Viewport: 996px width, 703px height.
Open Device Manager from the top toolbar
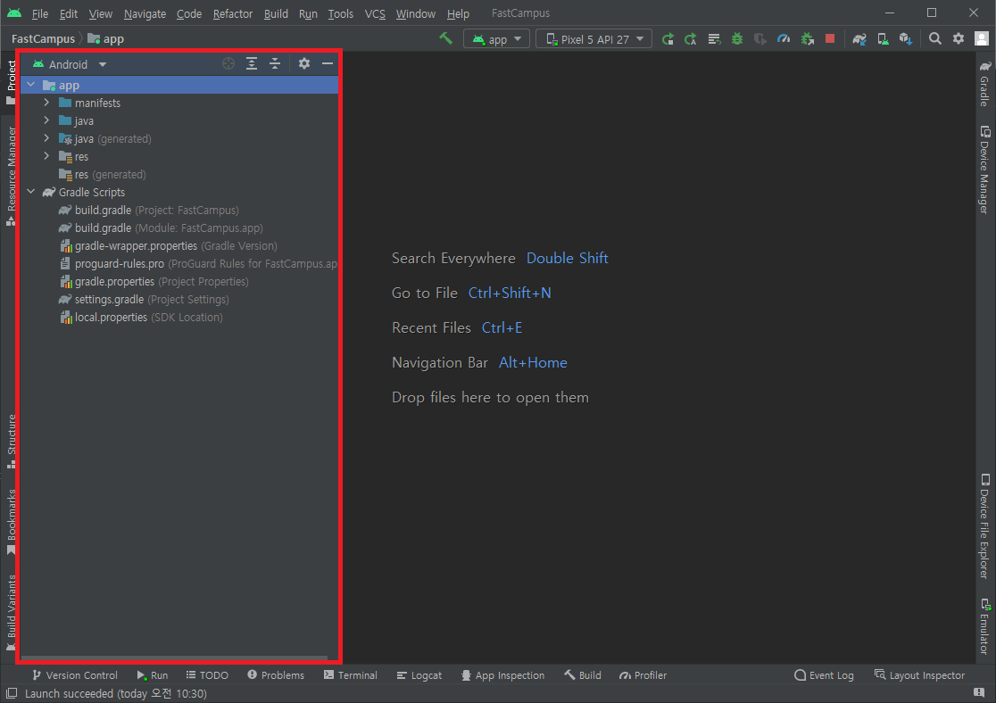coord(883,39)
